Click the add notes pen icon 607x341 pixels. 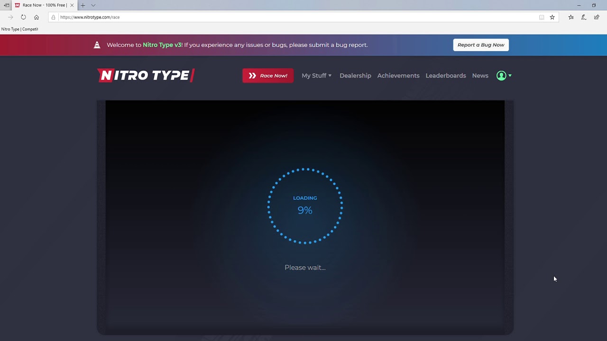pos(584,17)
